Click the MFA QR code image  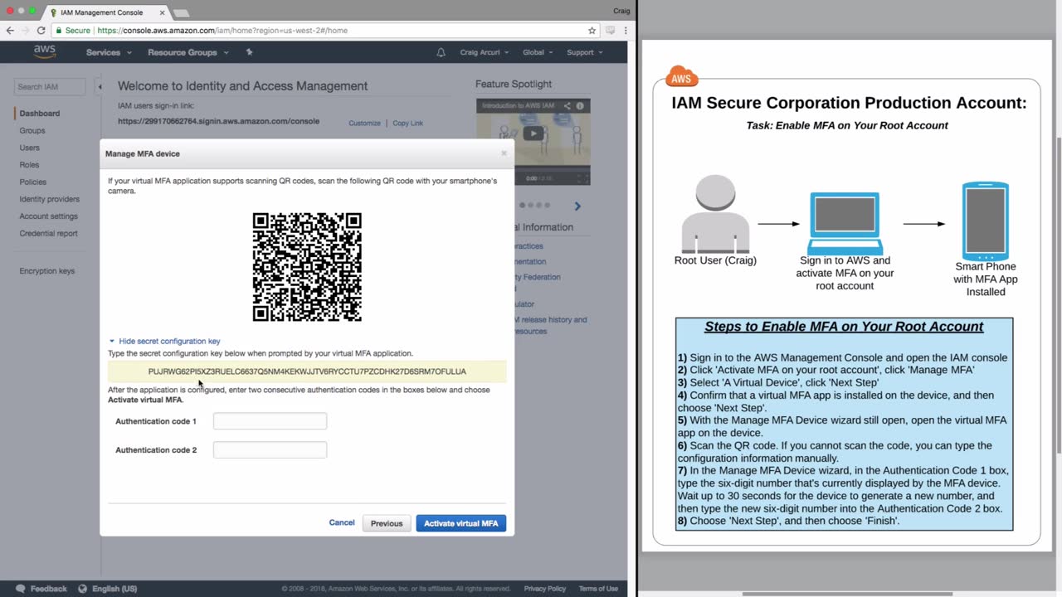coord(307,267)
